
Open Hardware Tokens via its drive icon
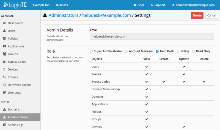4,85
